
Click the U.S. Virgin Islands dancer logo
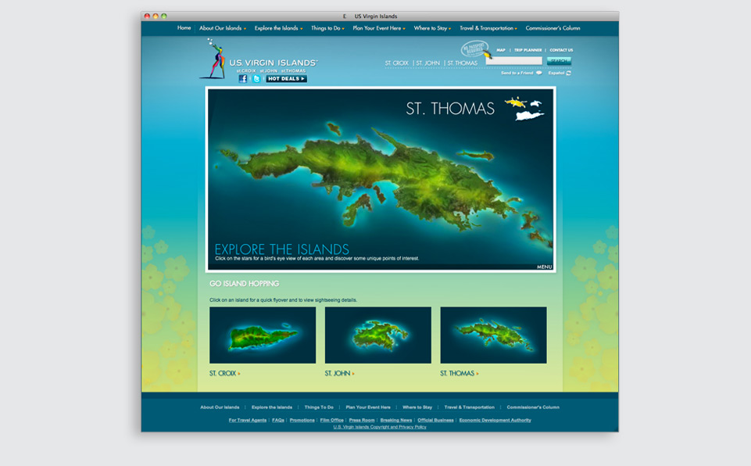point(214,59)
